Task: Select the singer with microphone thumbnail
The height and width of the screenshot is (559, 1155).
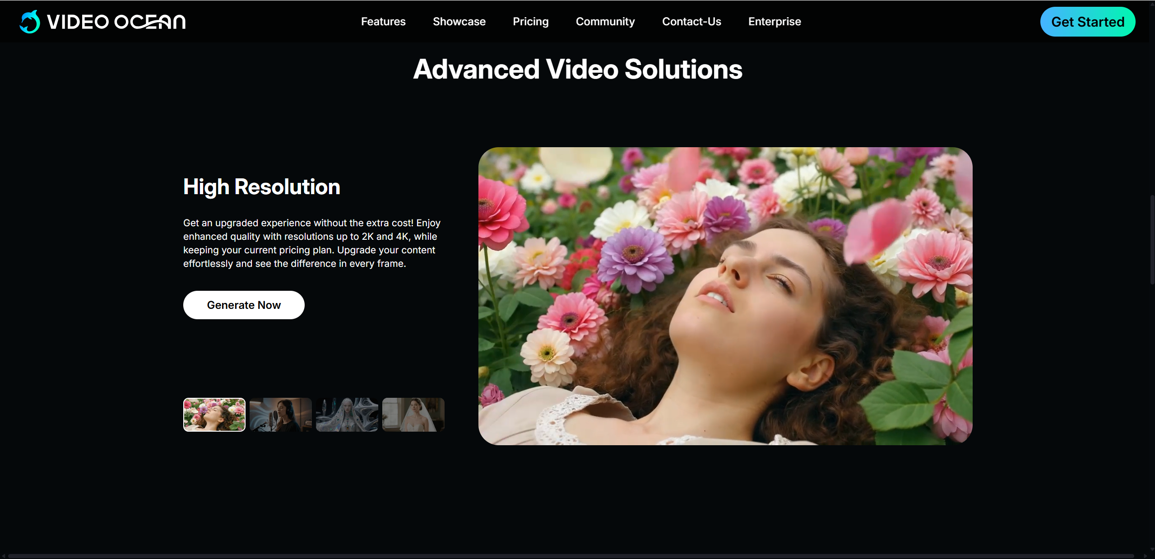Action: [x=280, y=415]
